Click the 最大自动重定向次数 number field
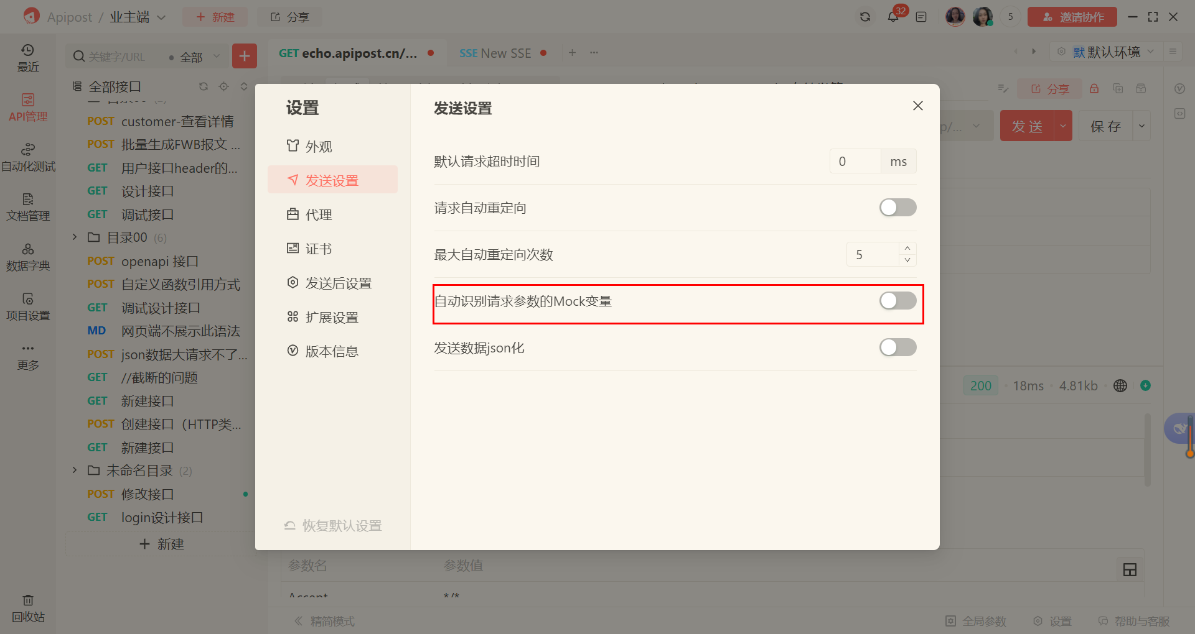 tap(873, 254)
